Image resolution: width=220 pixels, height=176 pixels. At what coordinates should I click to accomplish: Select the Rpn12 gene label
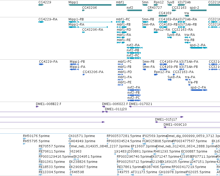[x=159, y=2]
